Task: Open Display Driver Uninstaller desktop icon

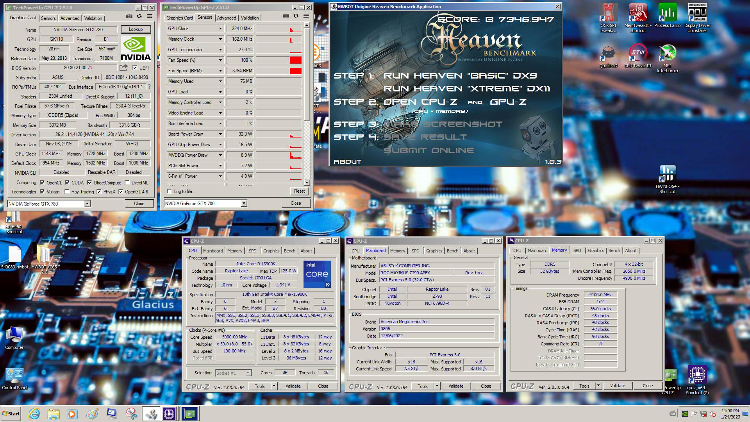Action: (697, 18)
